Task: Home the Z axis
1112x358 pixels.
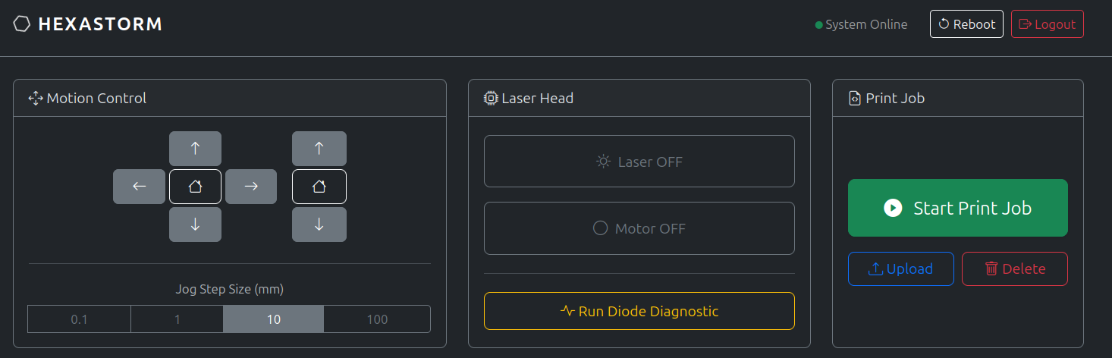Action: 319,187
